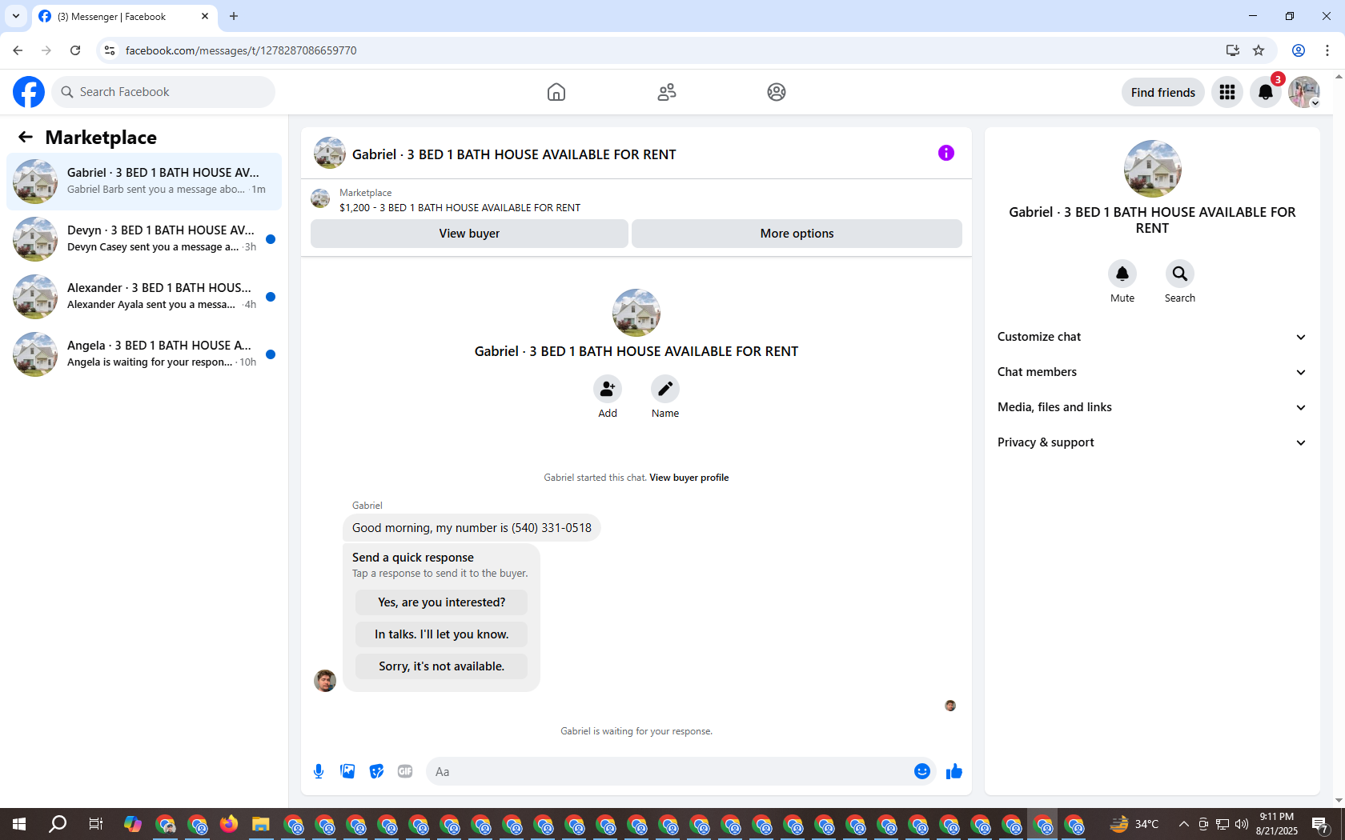Open the weather widget showing 34°C
1345x840 pixels.
point(1135,824)
